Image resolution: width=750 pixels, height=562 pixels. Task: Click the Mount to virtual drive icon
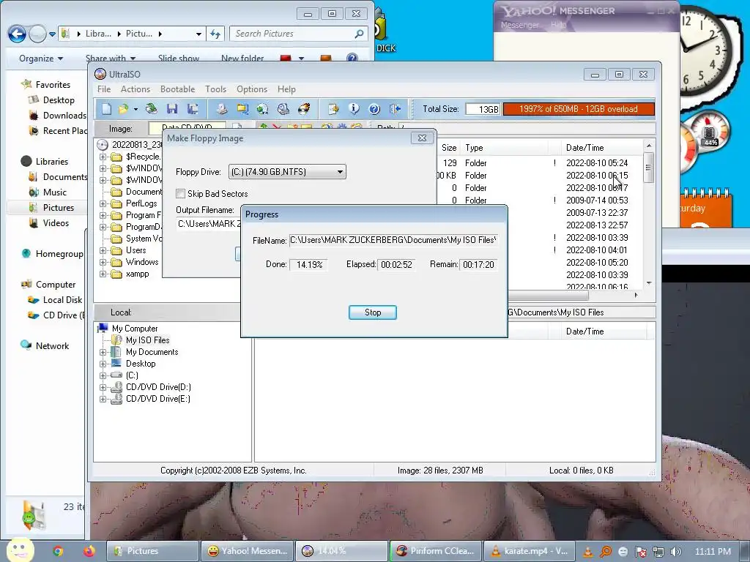[283, 109]
